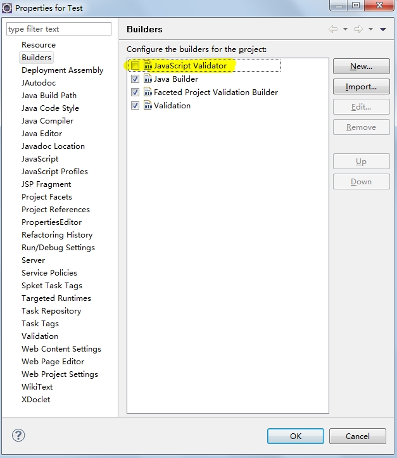Focus the type filter text field

click(x=59, y=29)
